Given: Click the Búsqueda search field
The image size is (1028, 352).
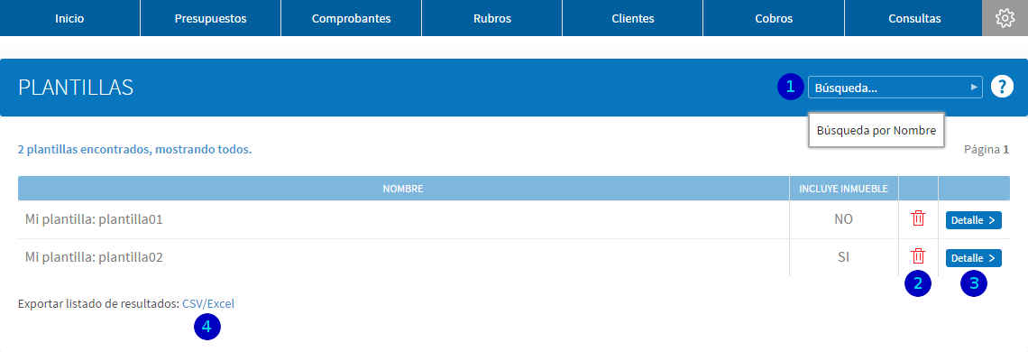Looking at the screenshot, I should [x=895, y=87].
